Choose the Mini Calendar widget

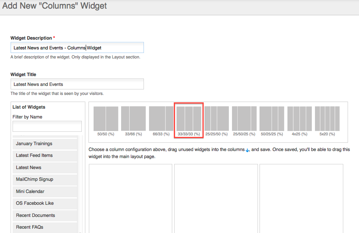coord(45,191)
